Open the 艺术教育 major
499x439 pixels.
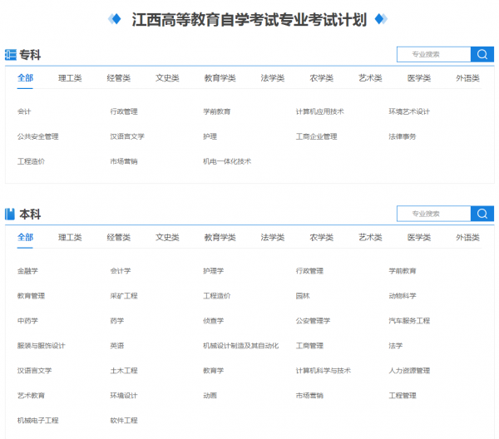31,396
